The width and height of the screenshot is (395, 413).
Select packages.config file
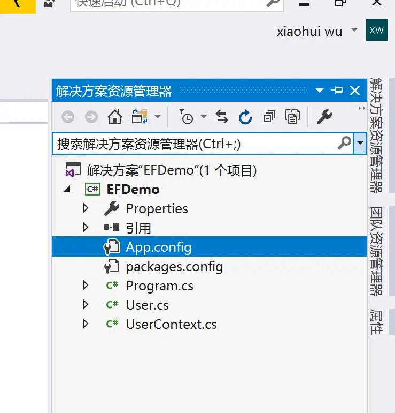[x=174, y=267]
